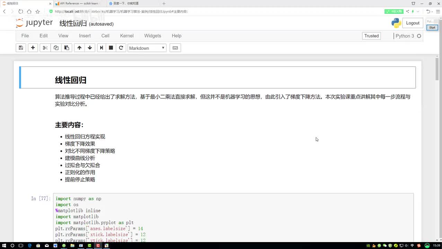This screenshot has height=249, width=442.
Task: Copy selected cells in toolbar
Action: click(x=56, y=48)
